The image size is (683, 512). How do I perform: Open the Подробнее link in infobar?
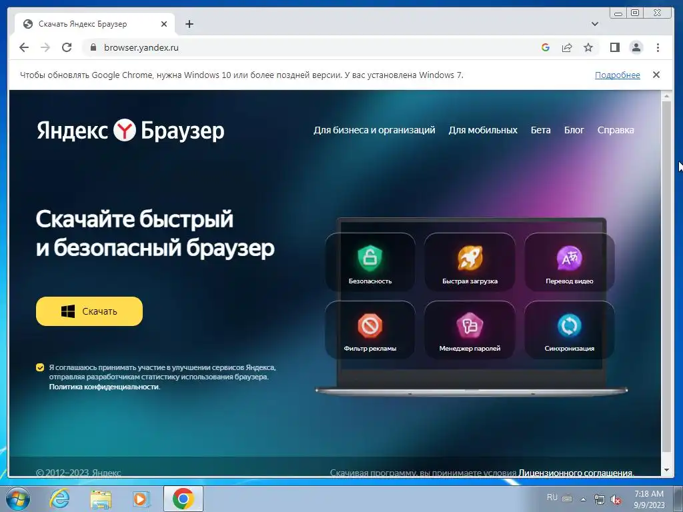point(617,75)
